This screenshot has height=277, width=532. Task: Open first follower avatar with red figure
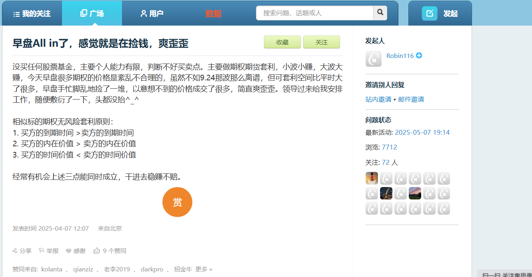(372, 178)
